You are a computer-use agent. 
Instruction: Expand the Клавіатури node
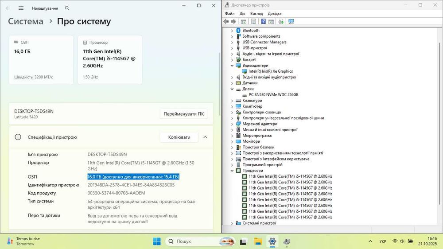(232, 101)
